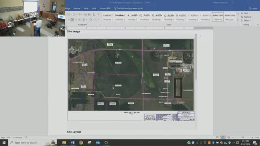Apply the Section 1 Heading 2 style

(120, 17)
